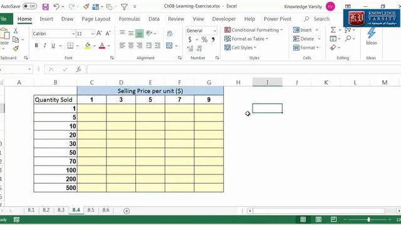Open the Formulas ribbon tab
Viewport: 401px width, 225px height.
130,19
